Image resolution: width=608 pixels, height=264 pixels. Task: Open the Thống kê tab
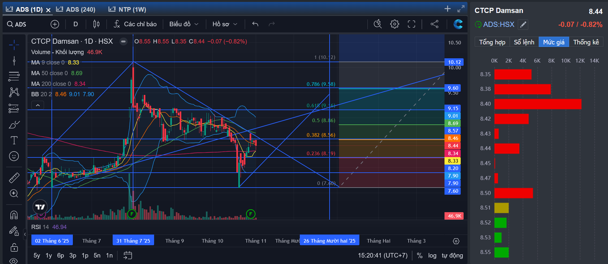click(586, 42)
